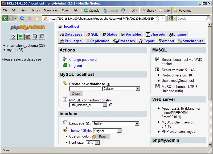
Task: Click the search magnifier icon in Google box
Action: (208, 18)
